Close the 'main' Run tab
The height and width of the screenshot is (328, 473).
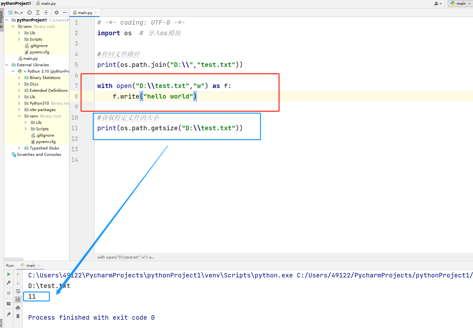pyautogui.click(x=39, y=266)
